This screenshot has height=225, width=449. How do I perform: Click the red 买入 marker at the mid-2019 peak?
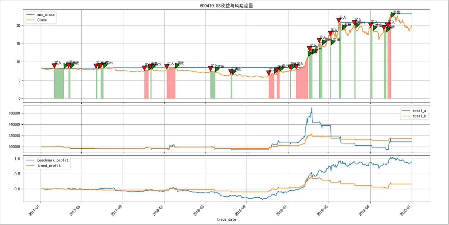[339, 20]
